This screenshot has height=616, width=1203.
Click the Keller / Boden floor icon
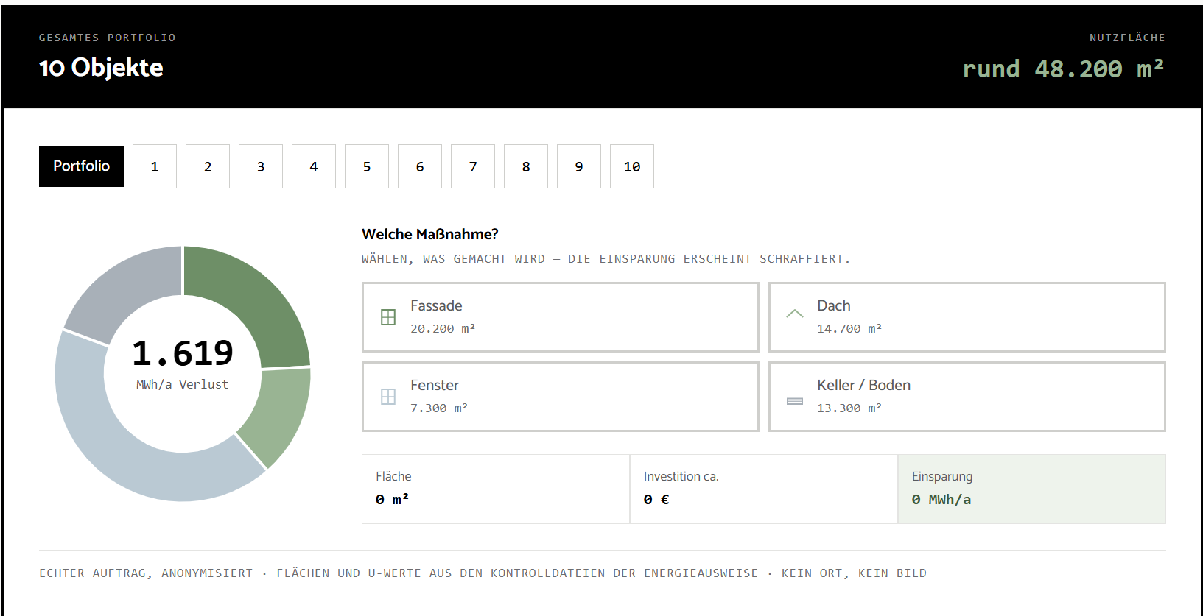point(795,401)
